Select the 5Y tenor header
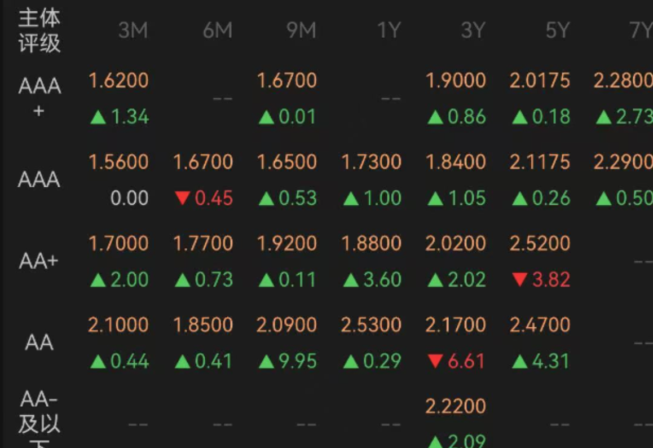Screen dimensions: 653x448 pyautogui.click(x=557, y=30)
